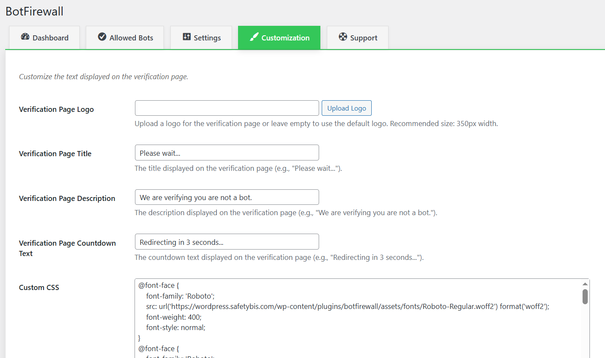Click the sliders icon on the Settings tab
Screen dimensions: 605x358
(x=187, y=37)
